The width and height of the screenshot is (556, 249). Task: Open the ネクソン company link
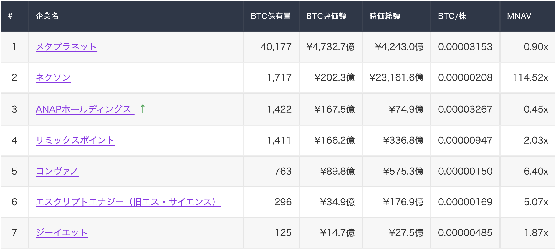tap(53, 77)
